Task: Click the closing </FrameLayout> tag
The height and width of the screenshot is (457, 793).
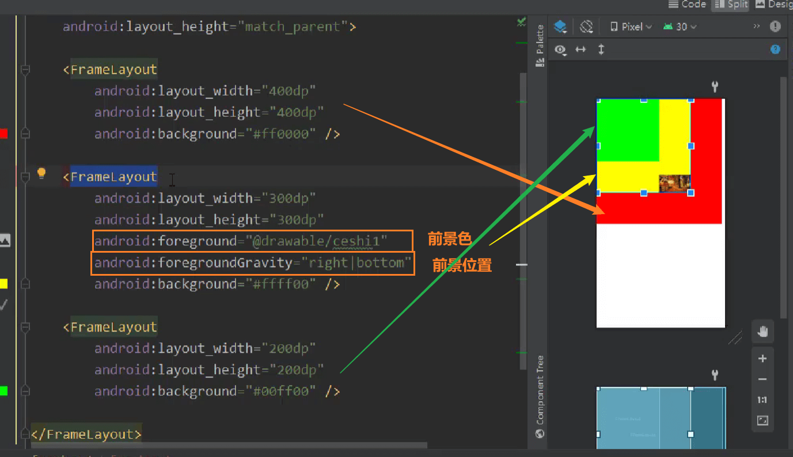Action: [86, 434]
